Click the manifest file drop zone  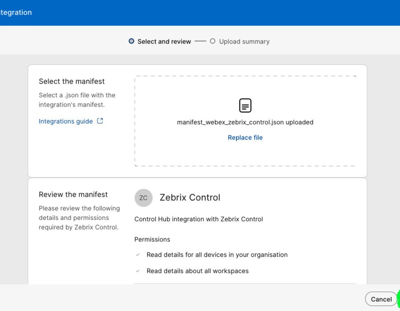(x=245, y=121)
